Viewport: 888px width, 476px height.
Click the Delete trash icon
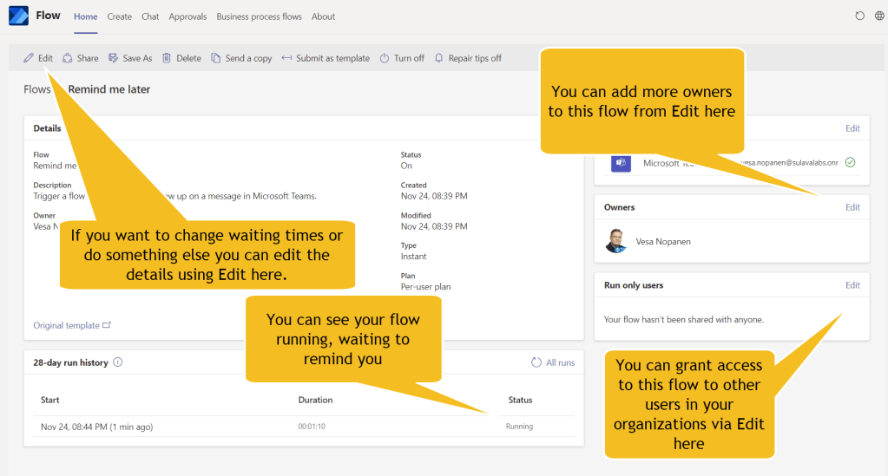167,58
